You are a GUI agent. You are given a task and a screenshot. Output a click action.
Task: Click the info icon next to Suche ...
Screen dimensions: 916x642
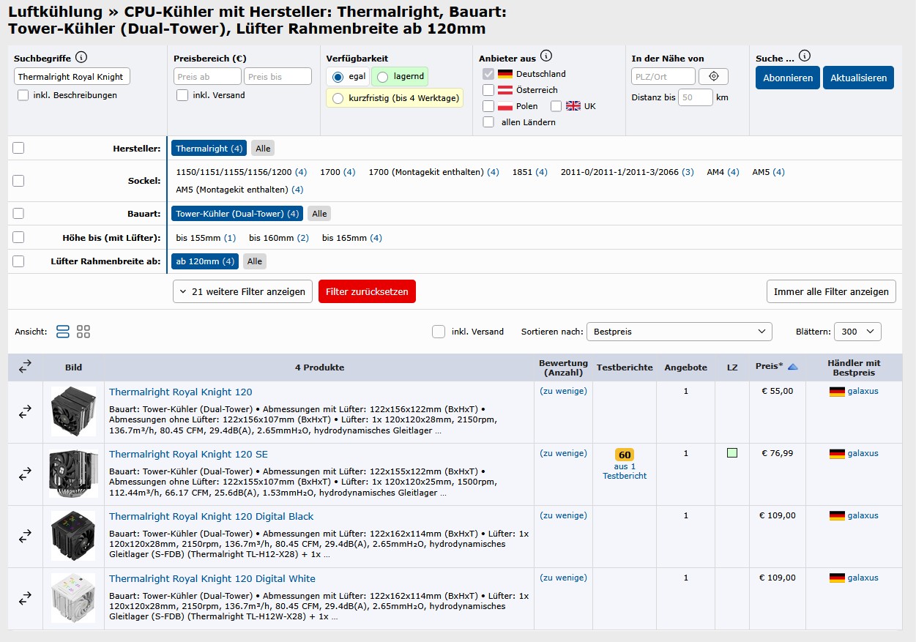pos(805,56)
